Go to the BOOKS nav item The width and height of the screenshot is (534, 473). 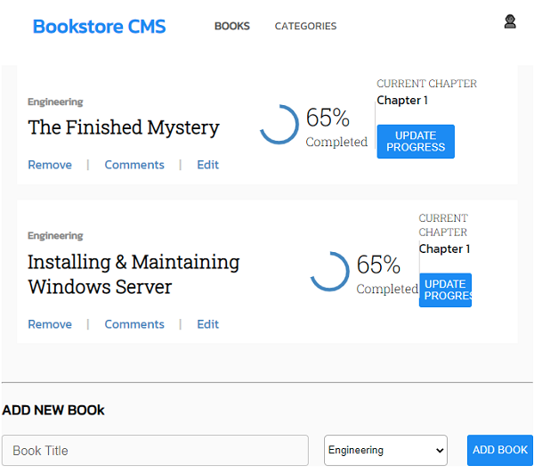(x=231, y=27)
